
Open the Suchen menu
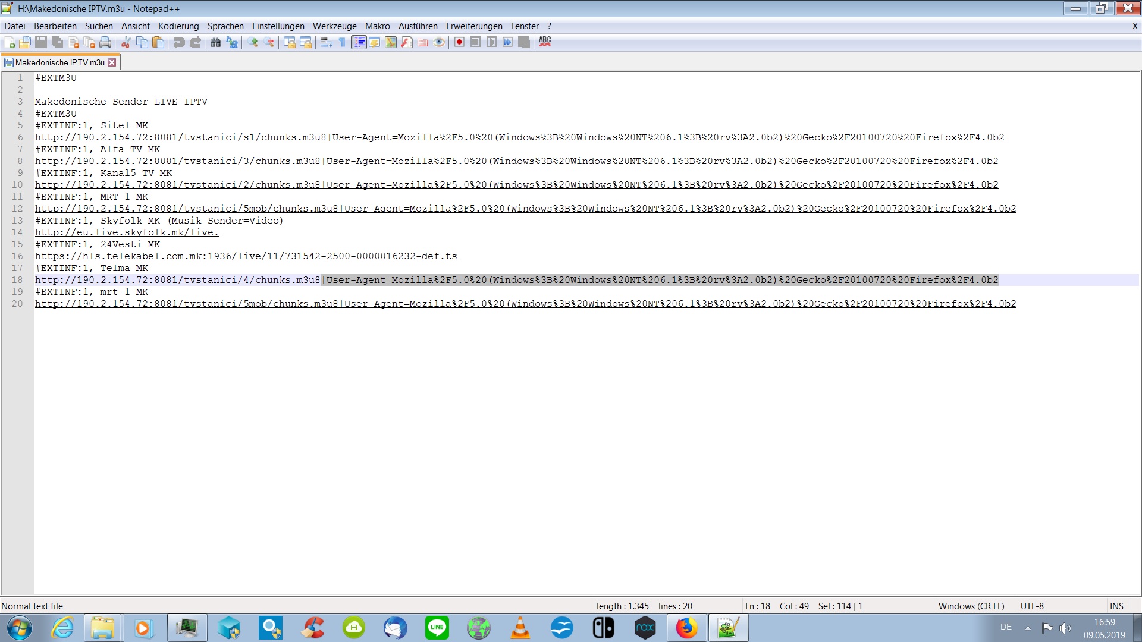[x=99, y=26]
